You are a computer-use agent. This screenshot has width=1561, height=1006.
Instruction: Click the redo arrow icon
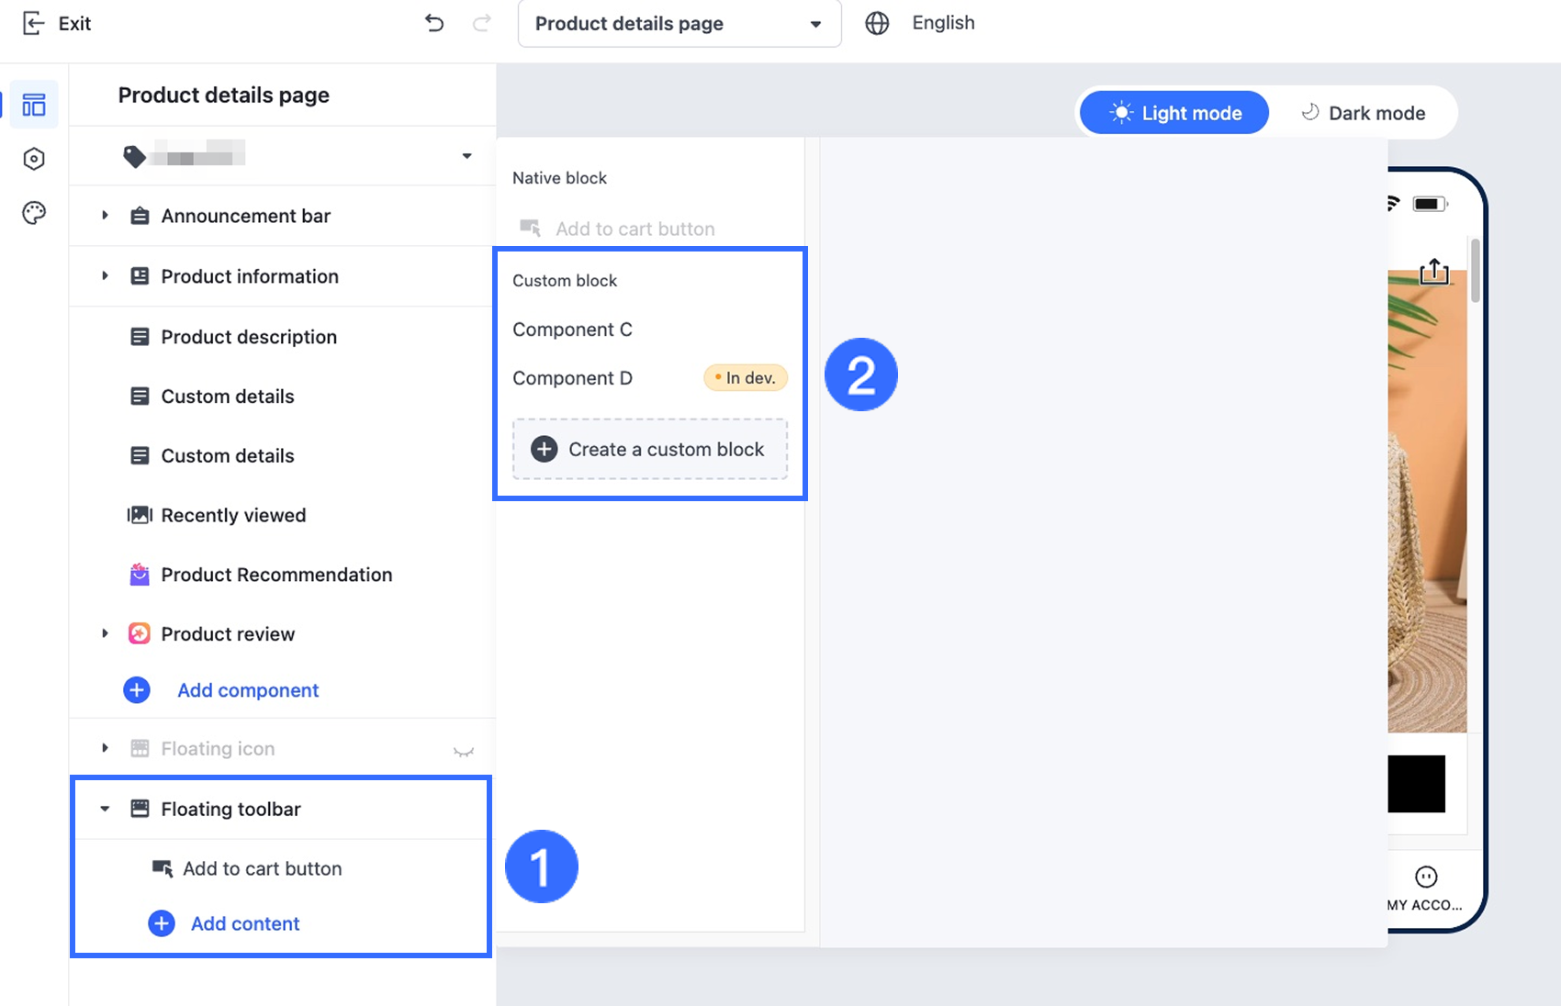pyautogui.click(x=481, y=23)
